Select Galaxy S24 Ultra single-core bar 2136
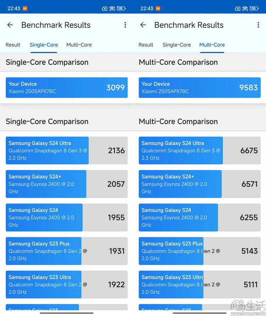This screenshot has height=316, width=266. 67,151
